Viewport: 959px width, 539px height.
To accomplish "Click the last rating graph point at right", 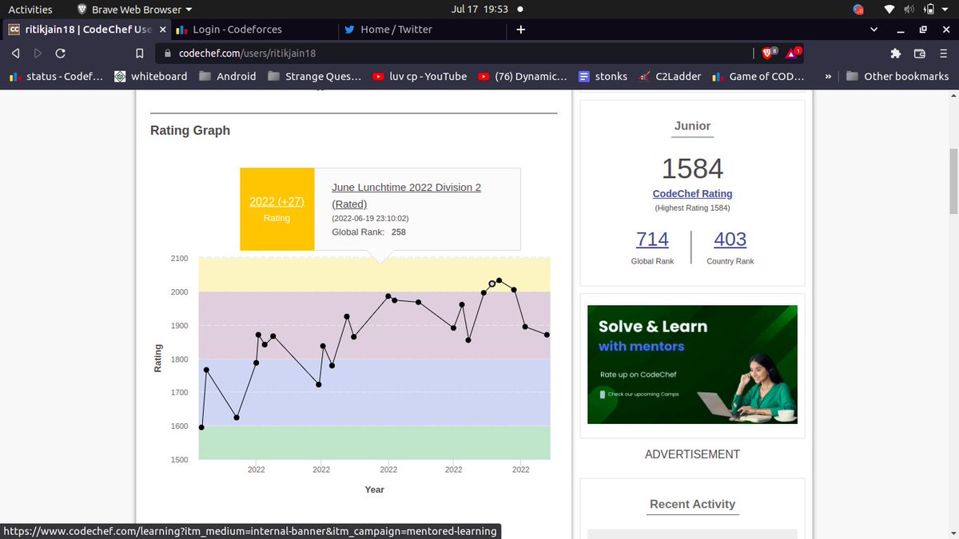I will [x=547, y=335].
